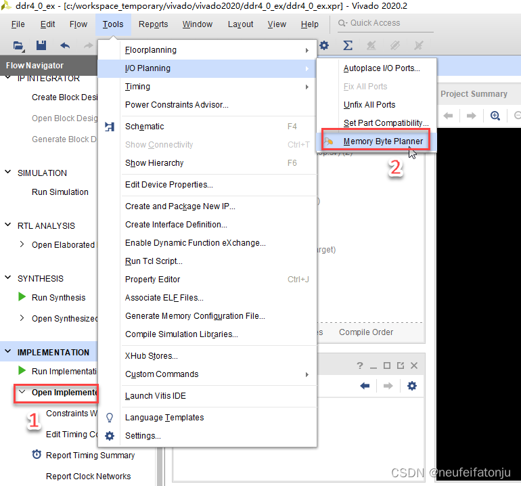
Task: Open the File menu
Action: point(18,24)
